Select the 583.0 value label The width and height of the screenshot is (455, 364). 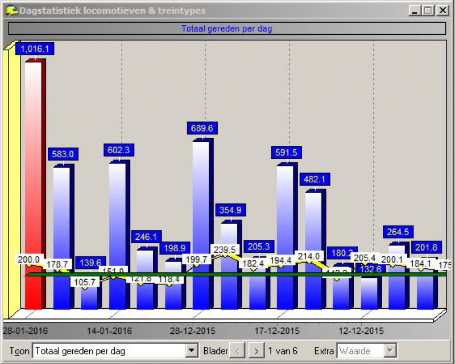(x=63, y=154)
